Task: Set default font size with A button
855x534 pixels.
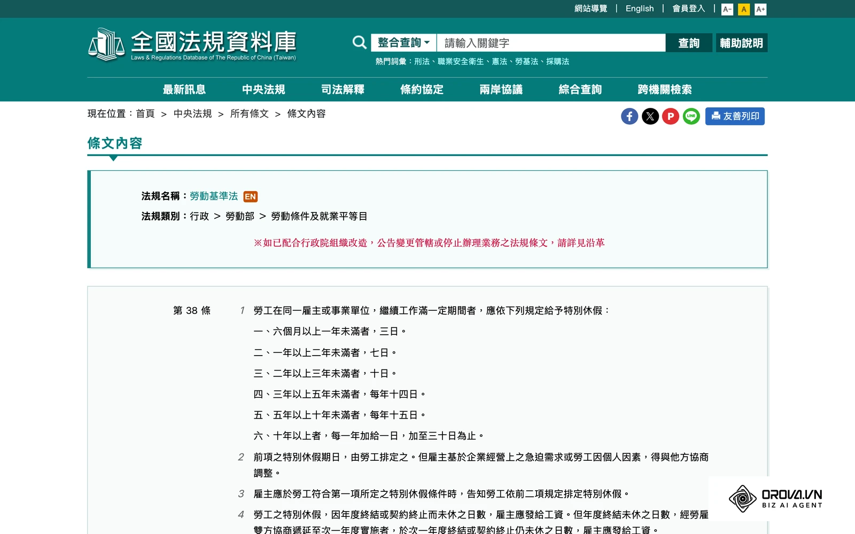Action: pos(744,9)
